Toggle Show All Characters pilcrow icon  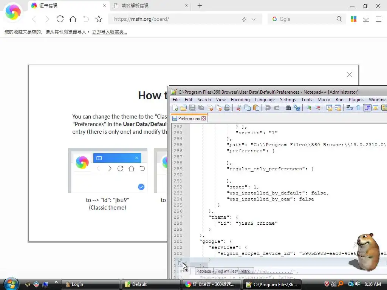tap(358, 108)
